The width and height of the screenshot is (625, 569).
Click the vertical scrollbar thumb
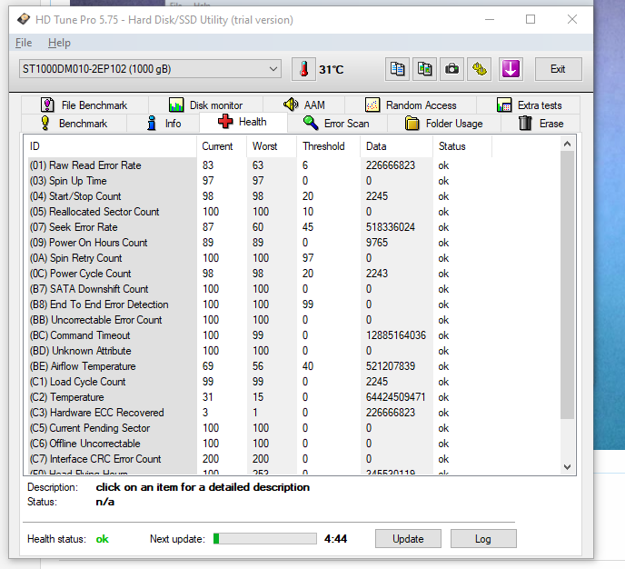tap(567, 285)
